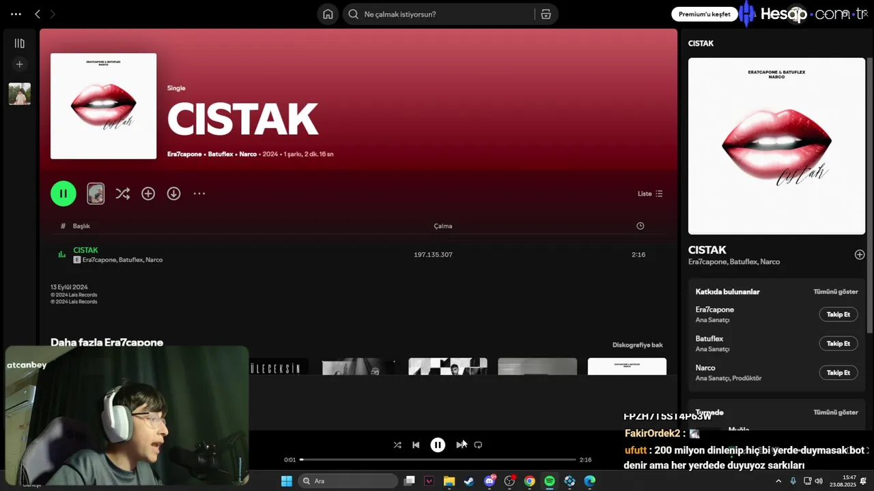Pause with the large green button
This screenshot has width=874, height=491.
click(x=64, y=194)
